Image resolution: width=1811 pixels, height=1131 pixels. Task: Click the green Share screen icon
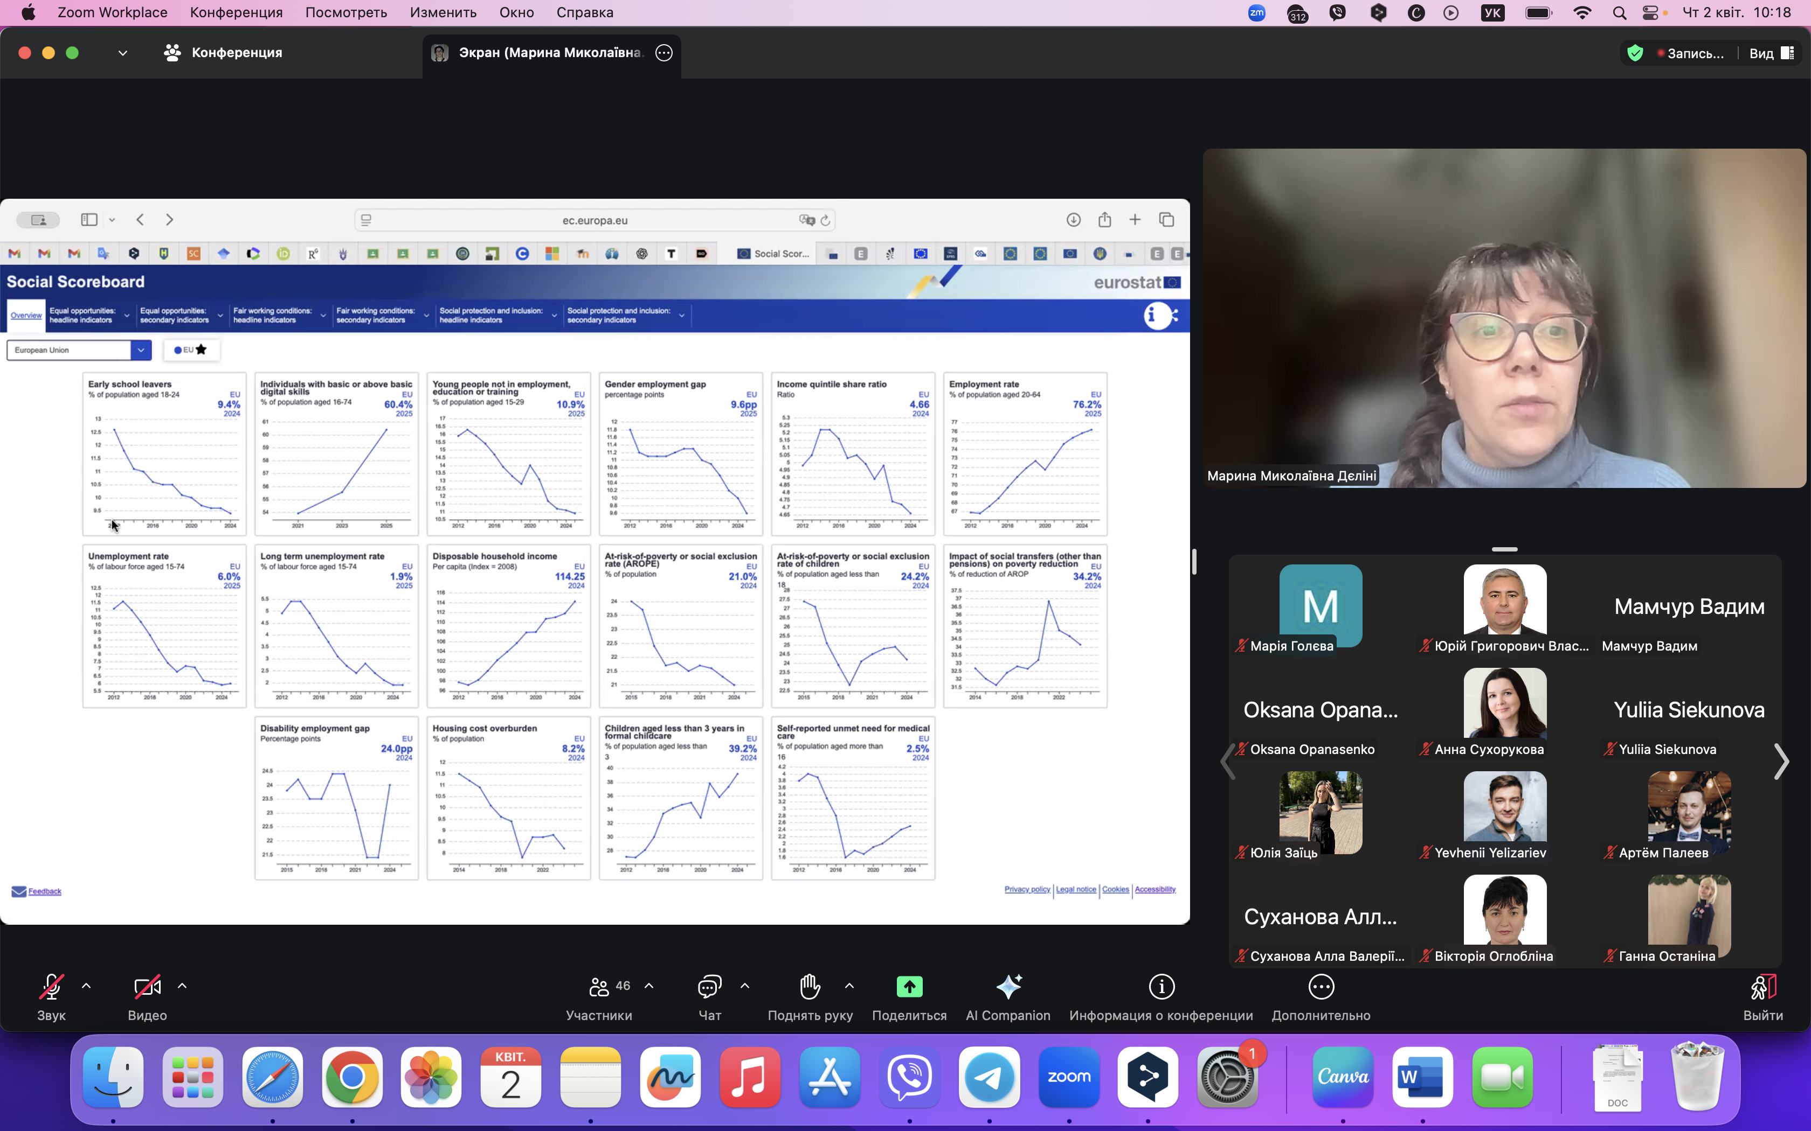909,987
